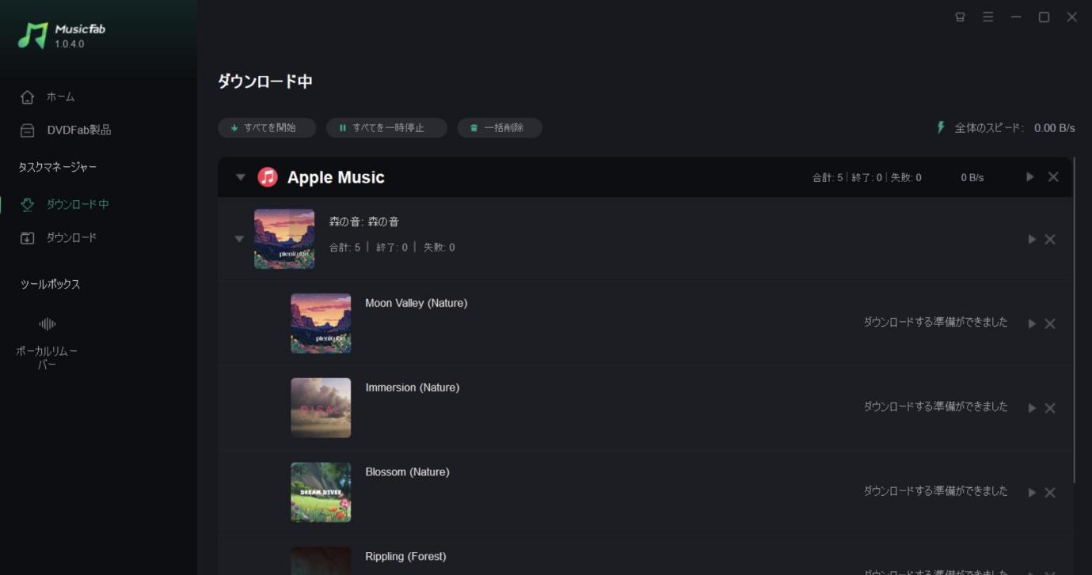Screen dimensions: 1092x575
Task: Click the home icon in sidebar
Action: pyautogui.click(x=28, y=97)
